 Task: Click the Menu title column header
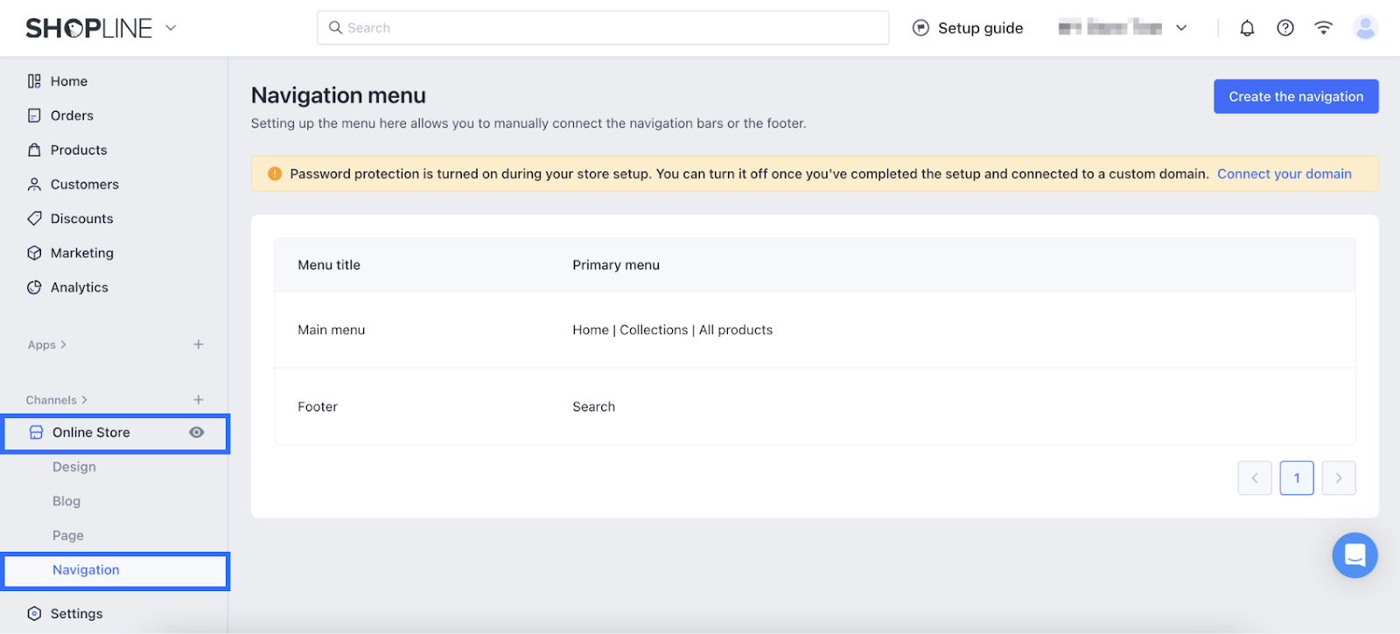329,265
